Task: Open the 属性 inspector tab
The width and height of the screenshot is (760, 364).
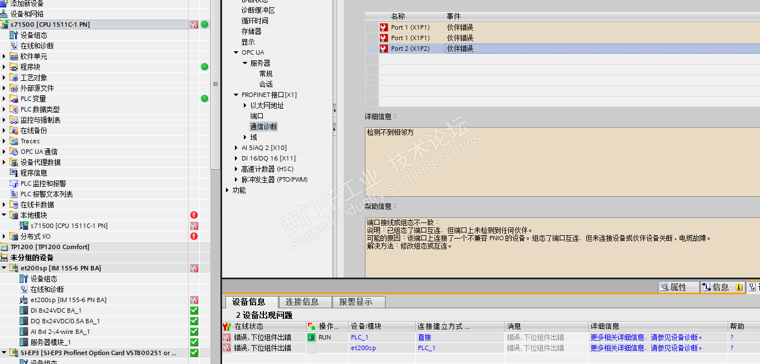Action: click(679, 287)
